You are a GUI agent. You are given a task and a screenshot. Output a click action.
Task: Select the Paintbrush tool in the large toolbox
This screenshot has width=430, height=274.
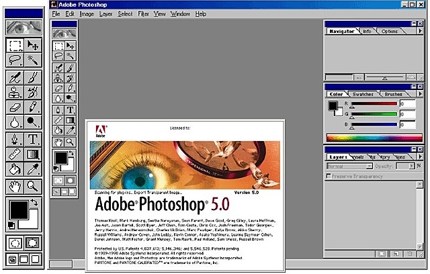tap(33, 77)
